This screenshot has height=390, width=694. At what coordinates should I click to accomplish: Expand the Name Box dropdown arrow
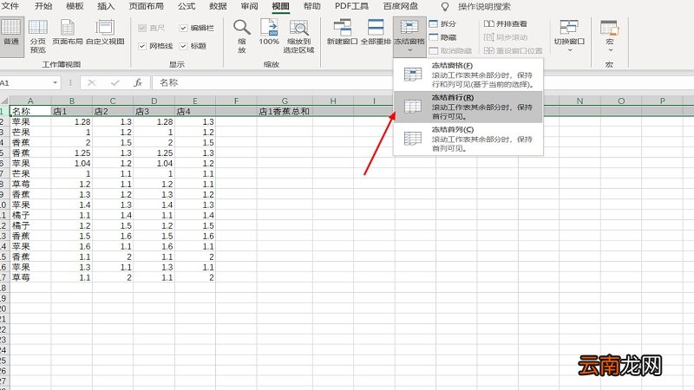pos(55,82)
